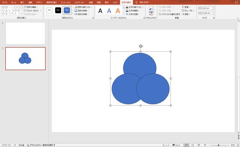
Task: Open the アニメーション (Animations) tab
Action: pyautogui.click(x=66, y=2)
